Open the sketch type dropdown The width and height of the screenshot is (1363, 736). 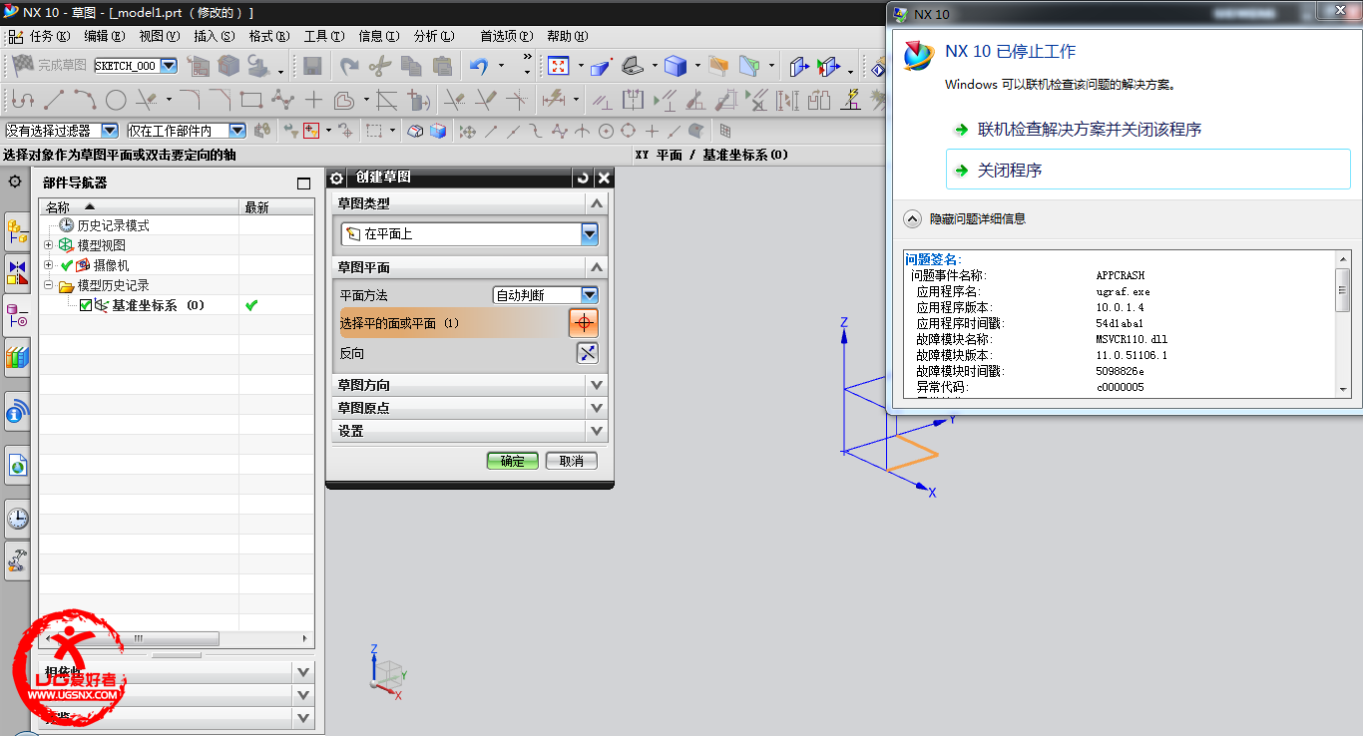(x=590, y=234)
